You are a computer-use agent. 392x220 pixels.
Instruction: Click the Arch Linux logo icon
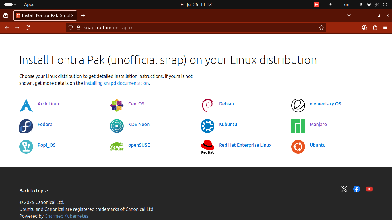click(x=26, y=105)
